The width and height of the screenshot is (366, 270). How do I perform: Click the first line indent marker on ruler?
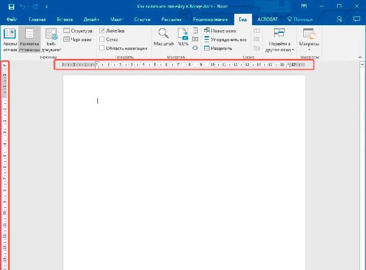click(x=97, y=63)
